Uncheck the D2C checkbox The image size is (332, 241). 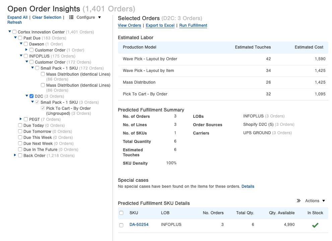coord(31,96)
